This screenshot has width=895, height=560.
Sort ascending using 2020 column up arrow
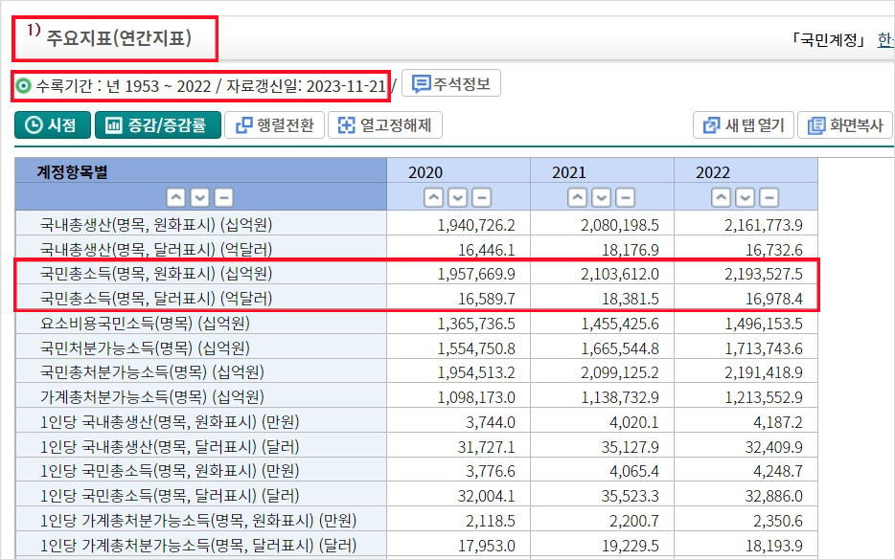(434, 198)
